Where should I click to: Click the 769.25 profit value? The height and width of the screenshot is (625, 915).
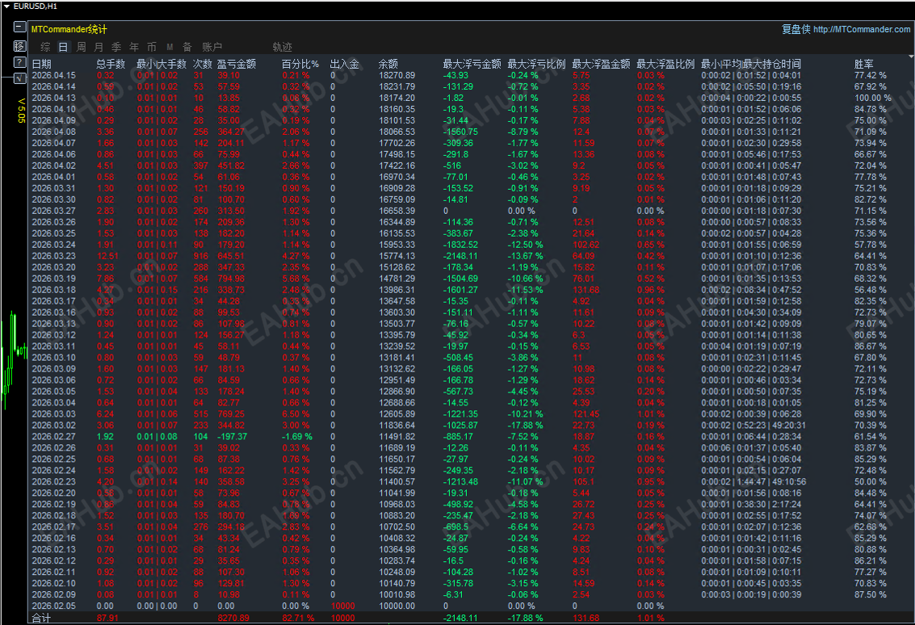point(231,414)
